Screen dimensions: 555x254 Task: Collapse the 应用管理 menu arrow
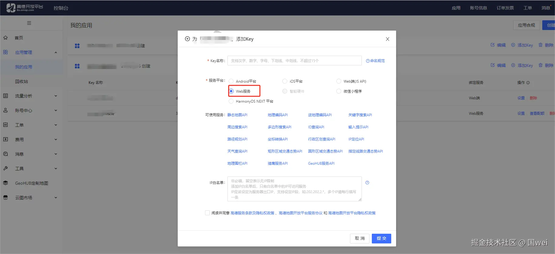(x=56, y=52)
